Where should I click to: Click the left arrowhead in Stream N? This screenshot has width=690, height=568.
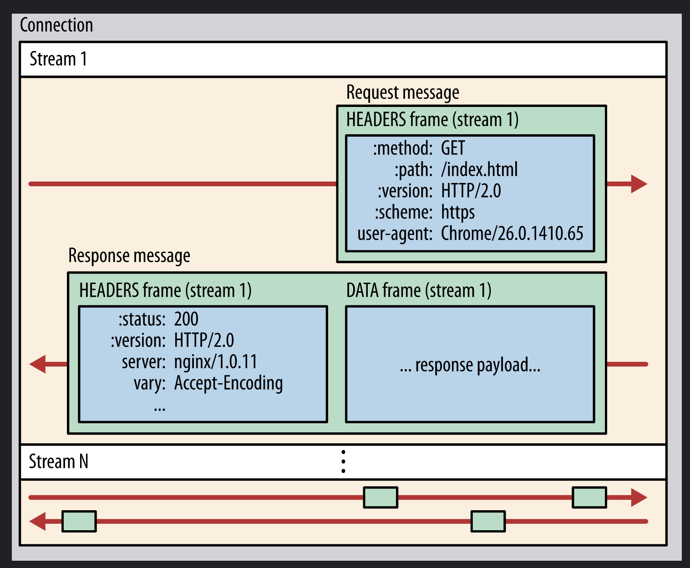38,521
